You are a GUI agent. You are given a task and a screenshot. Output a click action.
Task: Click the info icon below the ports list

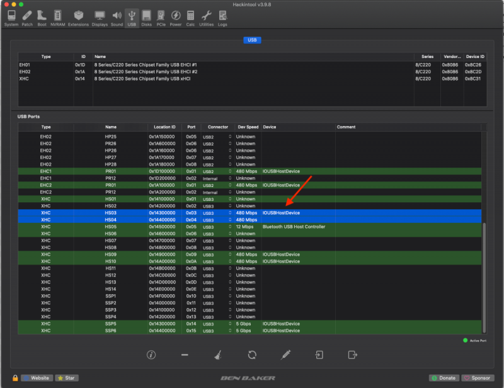pyautogui.click(x=151, y=355)
